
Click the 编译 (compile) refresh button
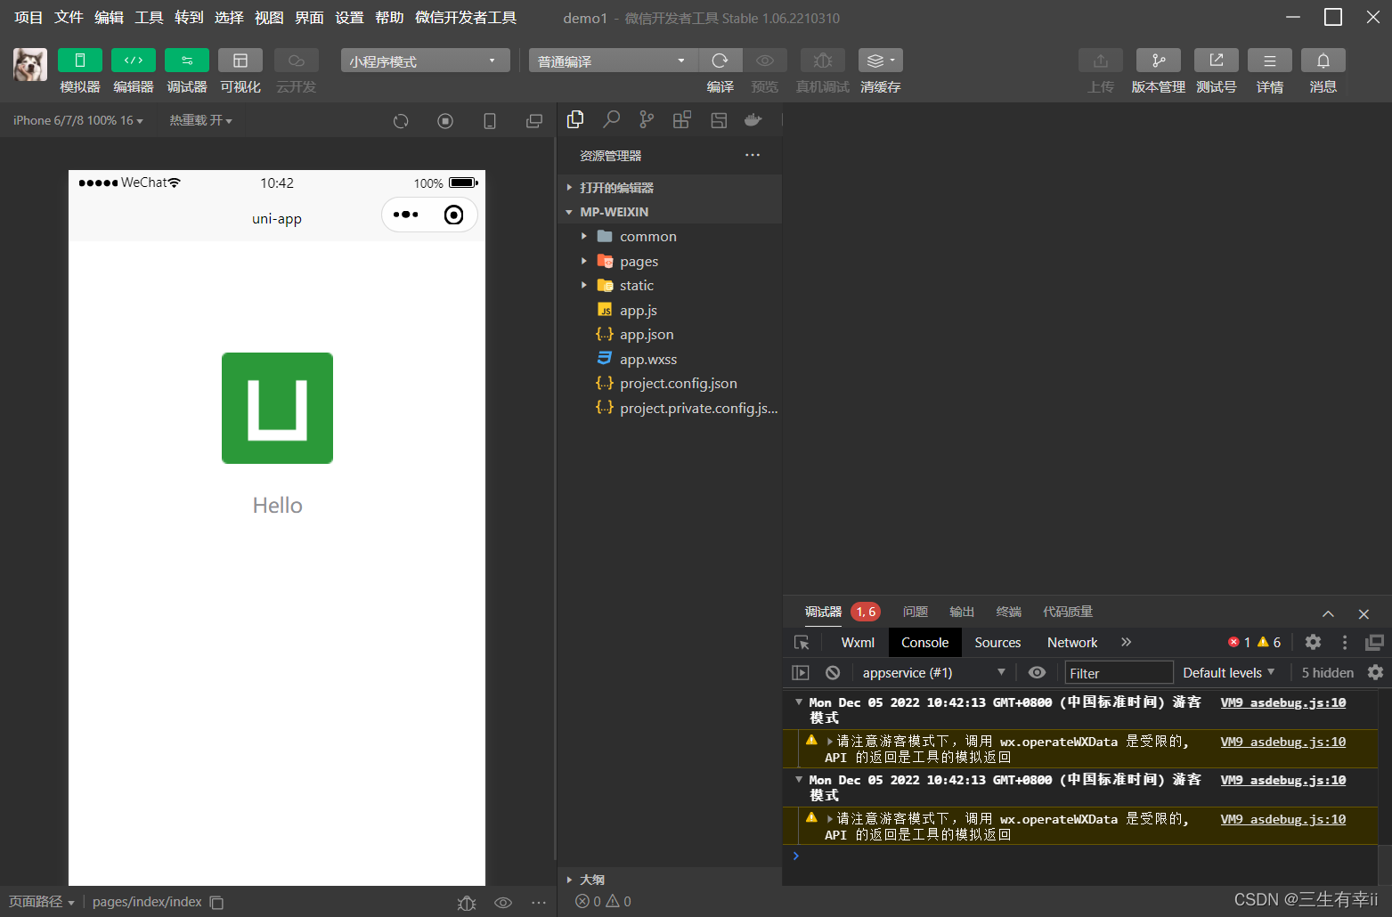(720, 60)
